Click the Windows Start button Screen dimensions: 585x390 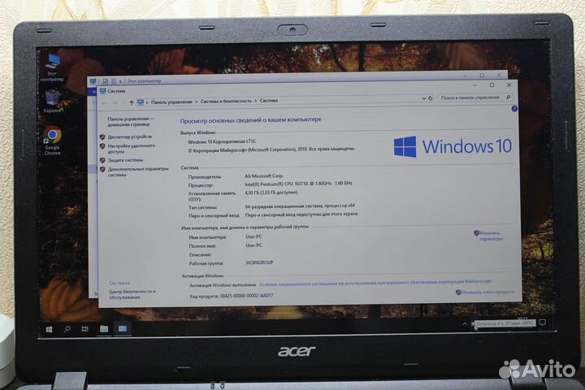[x=49, y=329]
